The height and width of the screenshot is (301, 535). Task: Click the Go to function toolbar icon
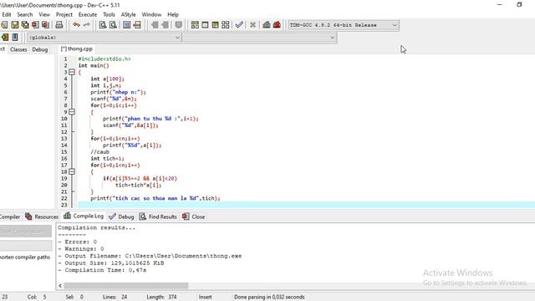point(126,25)
